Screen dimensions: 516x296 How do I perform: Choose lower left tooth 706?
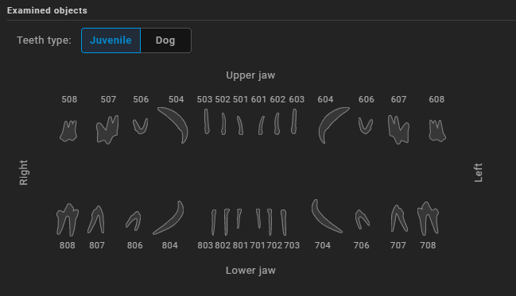(362, 220)
